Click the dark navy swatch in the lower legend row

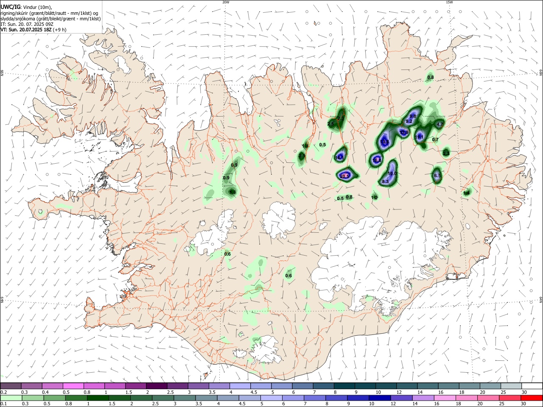pos(379,398)
